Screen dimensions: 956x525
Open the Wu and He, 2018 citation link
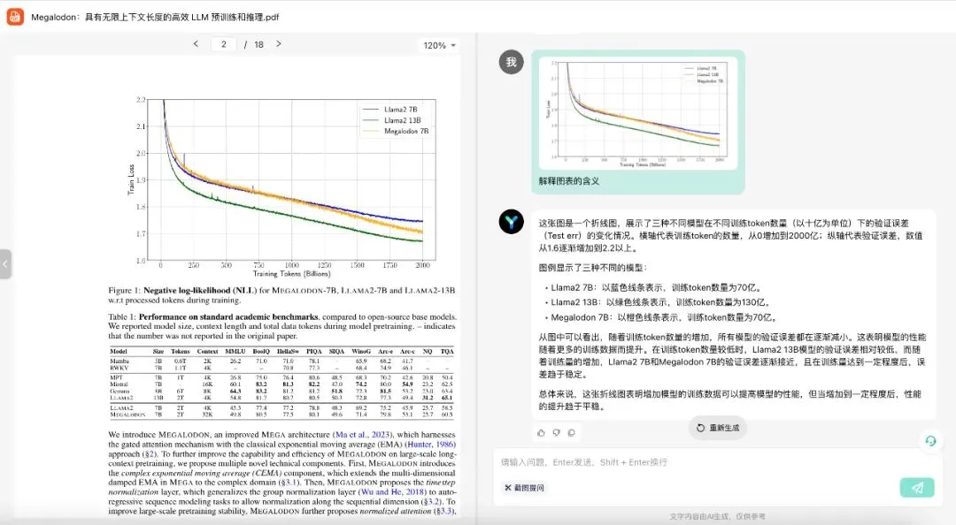[x=391, y=492]
